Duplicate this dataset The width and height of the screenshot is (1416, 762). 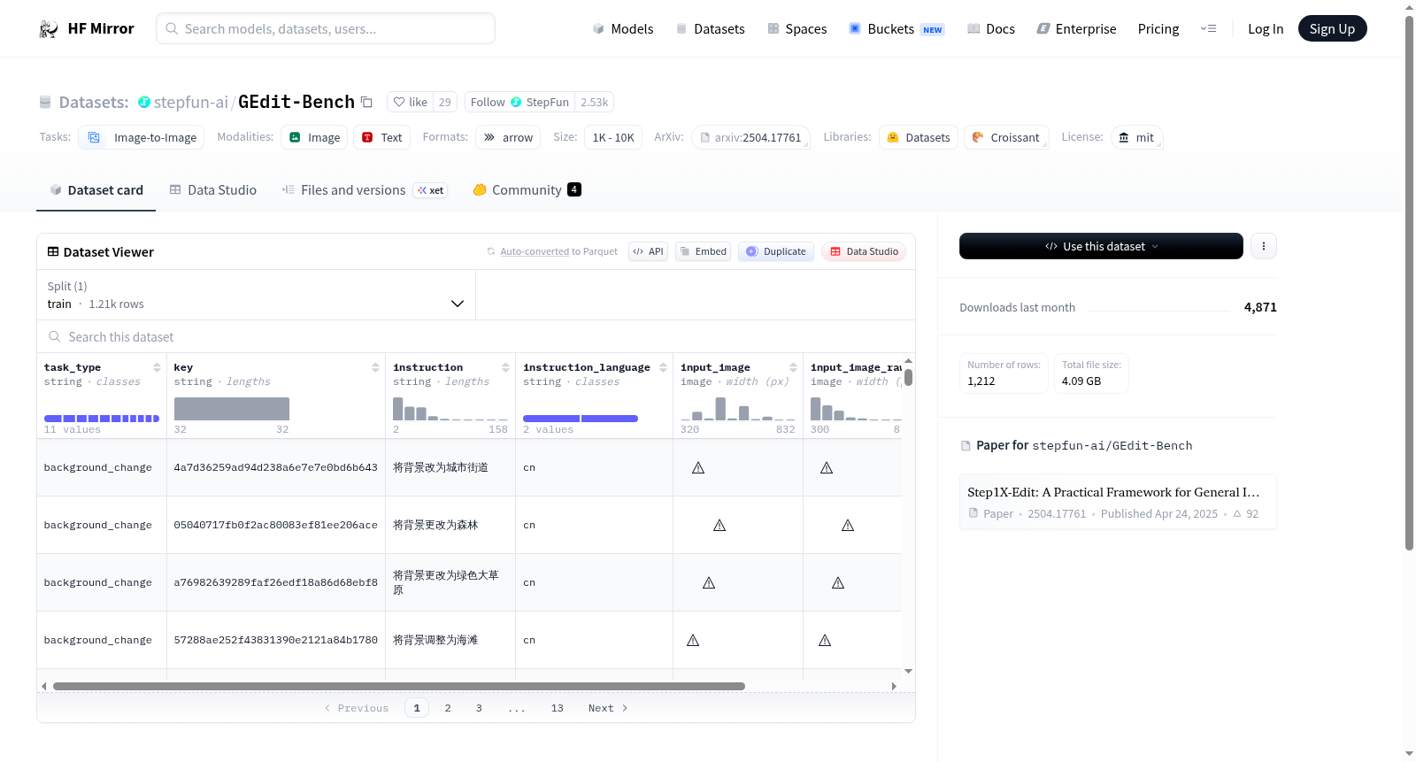click(776, 251)
